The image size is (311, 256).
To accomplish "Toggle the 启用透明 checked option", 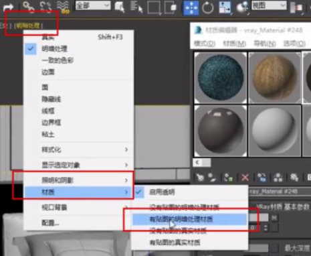I will pyautogui.click(x=190, y=192).
